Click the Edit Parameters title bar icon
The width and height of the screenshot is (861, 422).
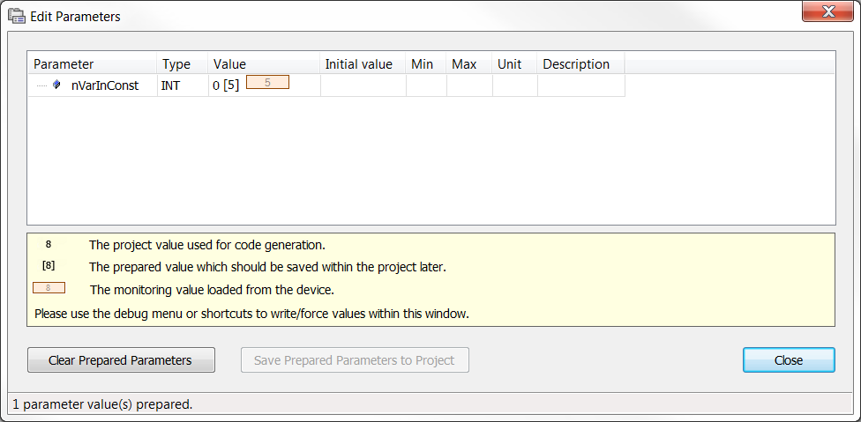coord(17,17)
